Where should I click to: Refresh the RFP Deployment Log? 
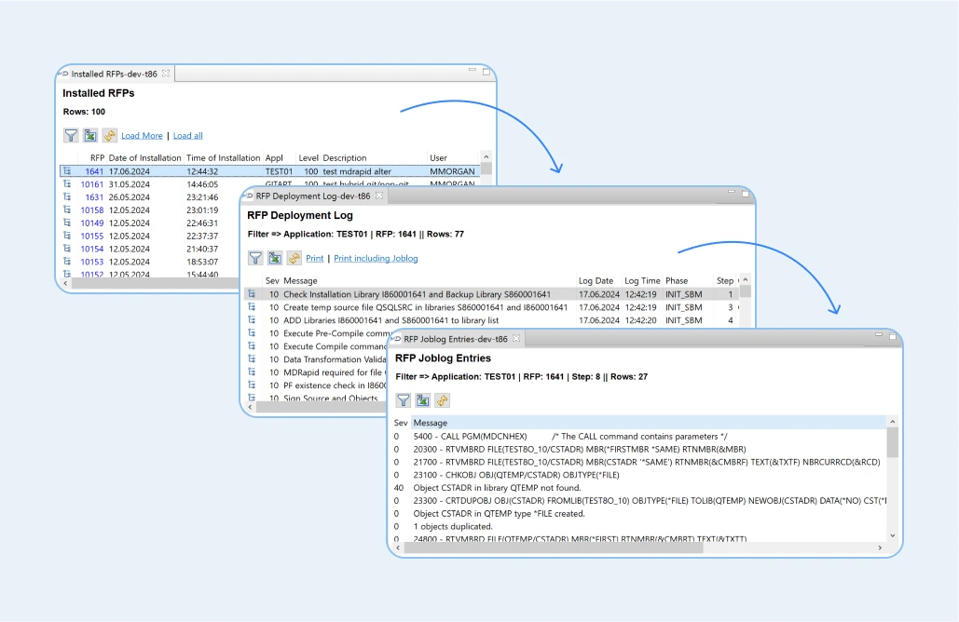point(295,258)
